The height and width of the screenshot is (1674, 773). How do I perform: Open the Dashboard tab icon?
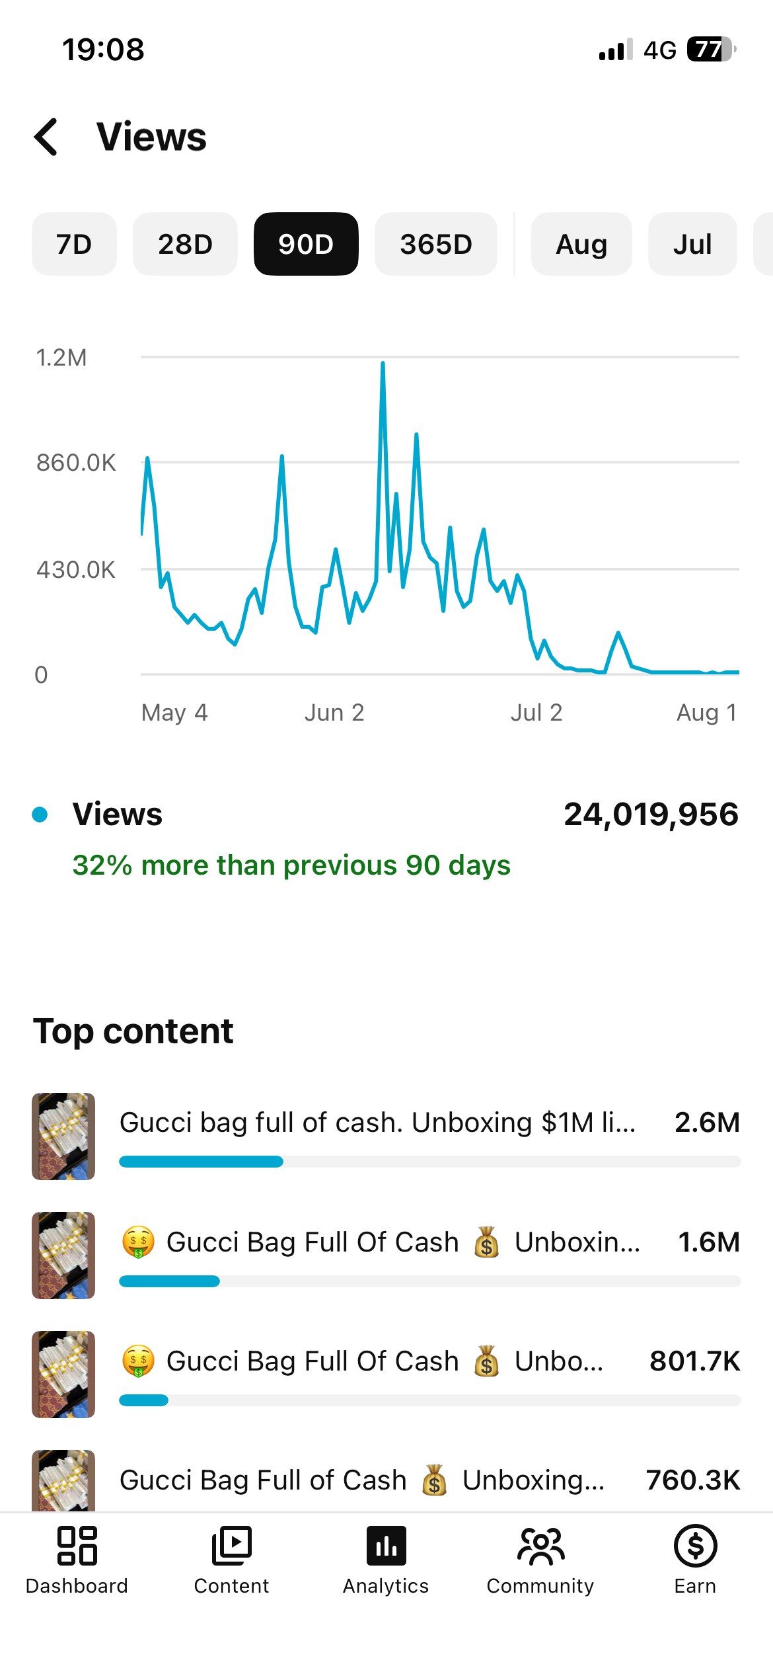[x=77, y=1546]
